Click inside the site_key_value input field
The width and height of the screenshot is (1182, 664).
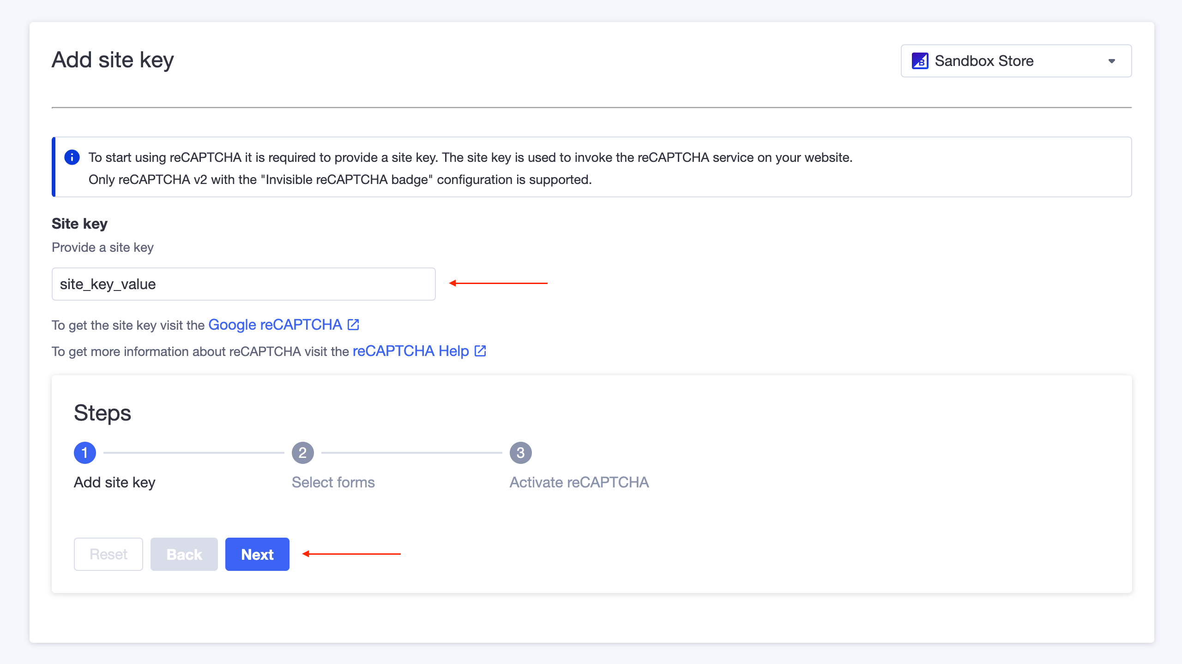click(x=243, y=284)
